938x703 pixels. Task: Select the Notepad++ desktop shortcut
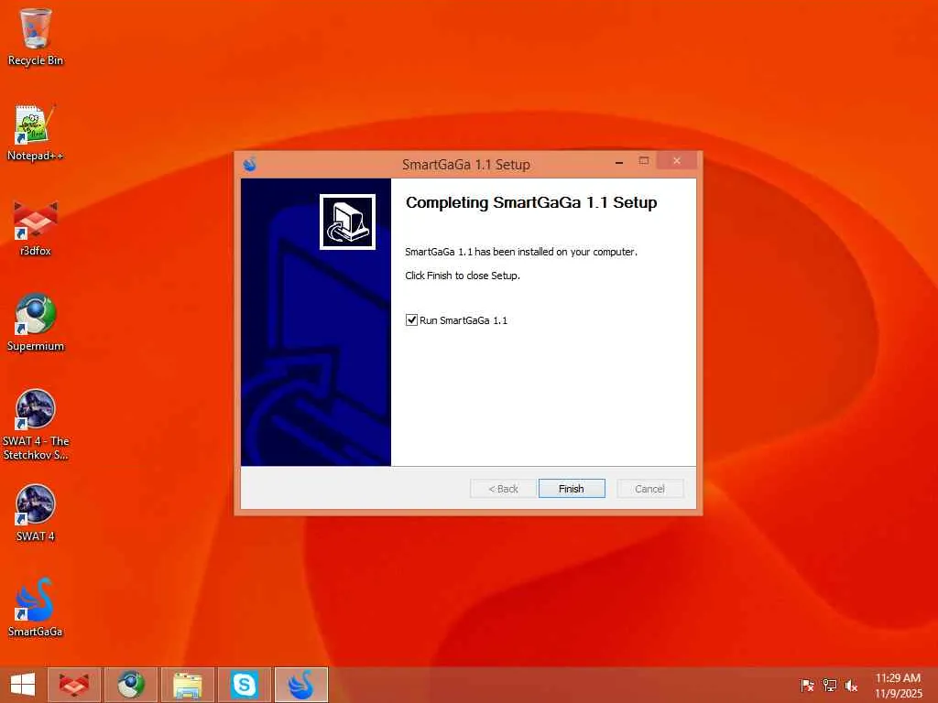(36, 133)
